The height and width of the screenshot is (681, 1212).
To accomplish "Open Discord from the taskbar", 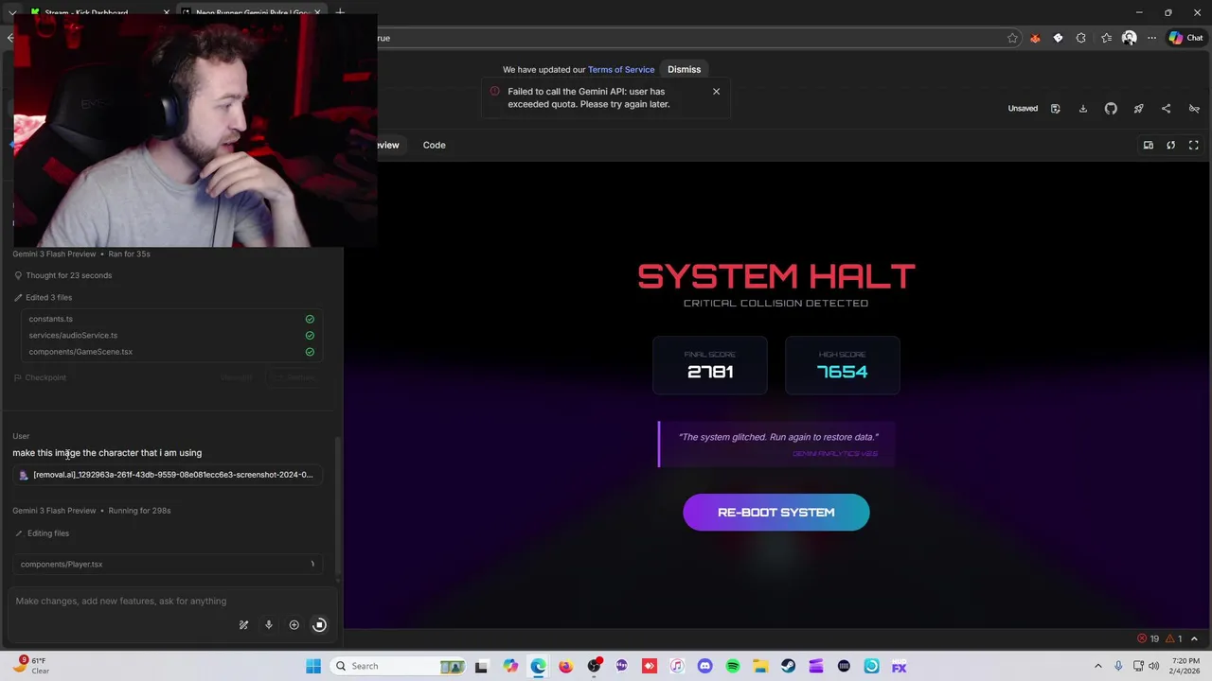I will pos(704,666).
